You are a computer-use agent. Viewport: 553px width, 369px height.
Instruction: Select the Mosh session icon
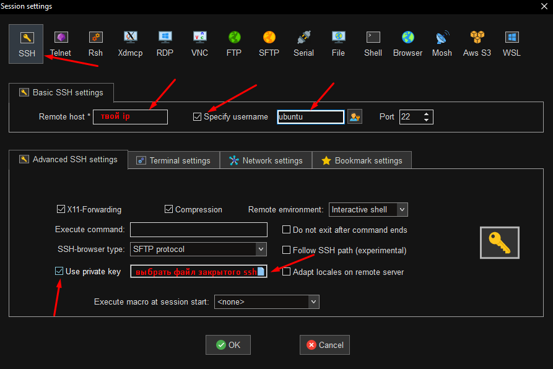point(442,44)
